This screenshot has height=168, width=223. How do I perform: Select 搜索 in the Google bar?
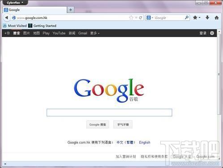coord(17,33)
